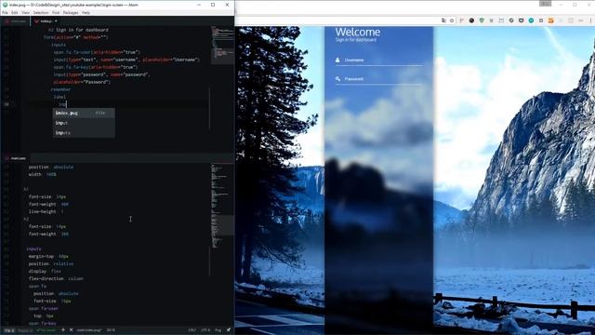
Task: Click the cursor position in status bar
Action: [111, 330]
